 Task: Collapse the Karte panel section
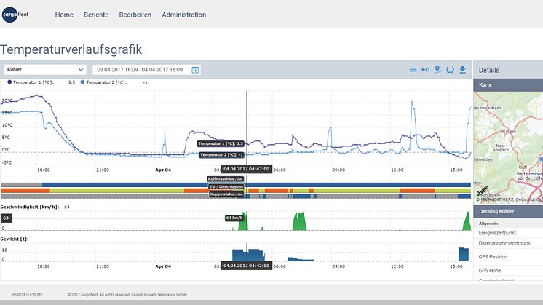pyautogui.click(x=508, y=86)
